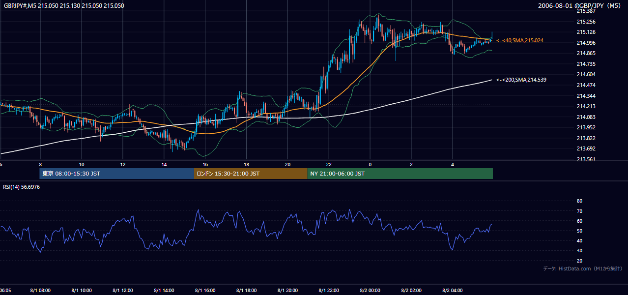The image size is (628, 295).
Task: Click the bottom time label 8/1 18:00
Action: pyautogui.click(x=247, y=291)
